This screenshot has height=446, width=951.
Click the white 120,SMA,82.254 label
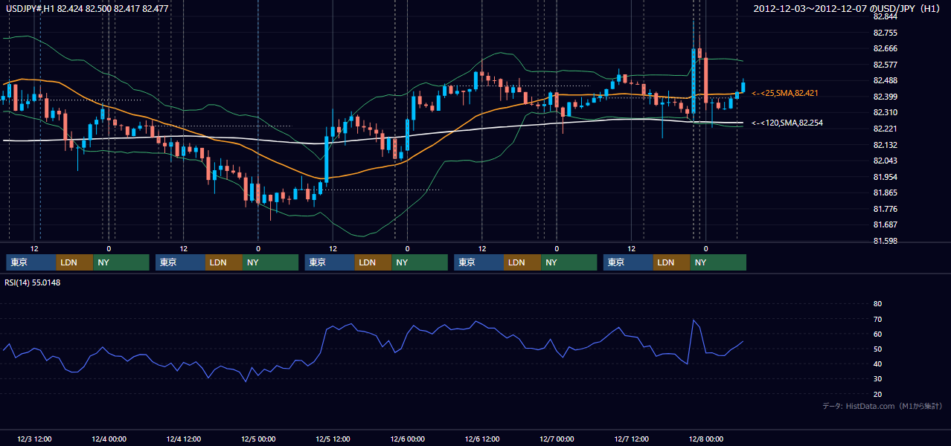(x=787, y=123)
